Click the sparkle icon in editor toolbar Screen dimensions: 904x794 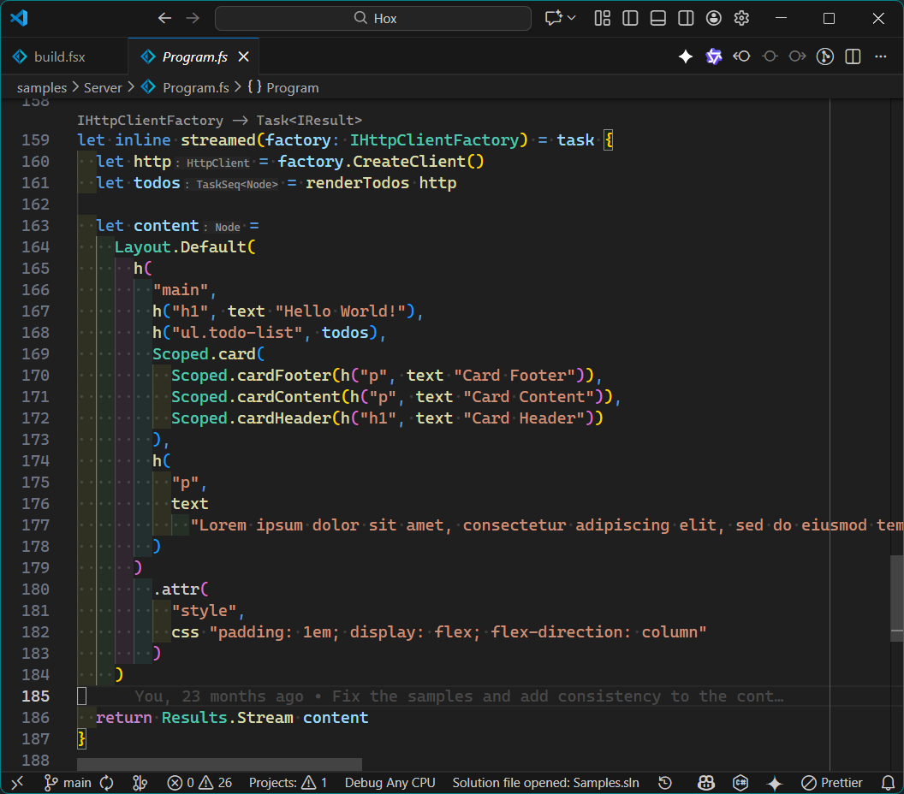686,56
